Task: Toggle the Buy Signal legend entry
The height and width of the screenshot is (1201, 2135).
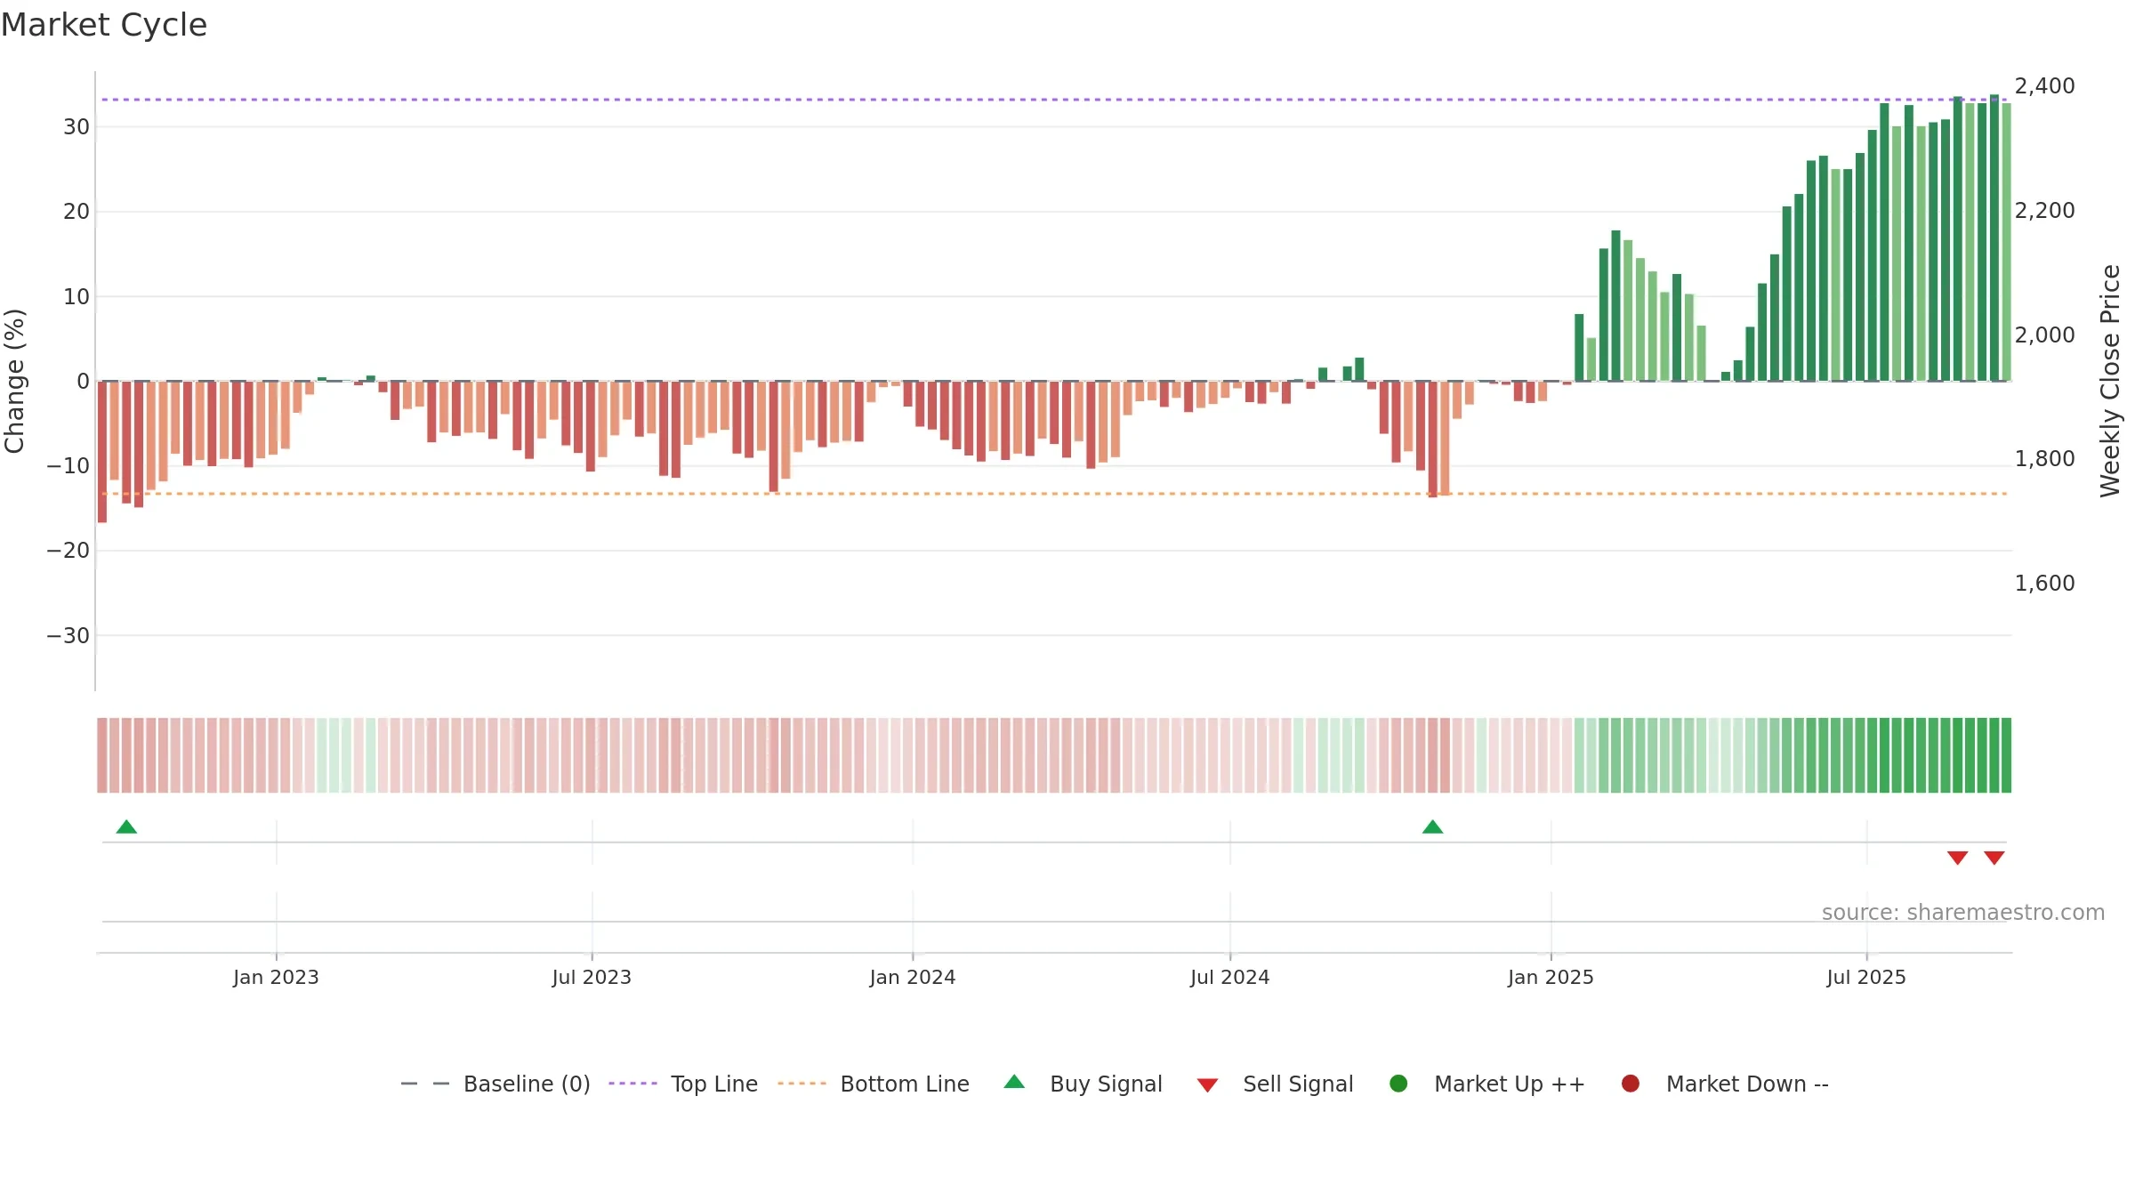Action: (1083, 1084)
